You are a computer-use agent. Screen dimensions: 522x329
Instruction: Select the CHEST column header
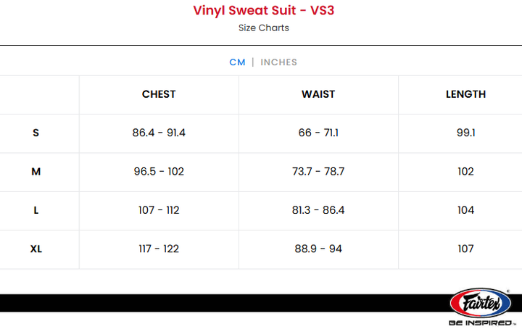click(x=159, y=94)
